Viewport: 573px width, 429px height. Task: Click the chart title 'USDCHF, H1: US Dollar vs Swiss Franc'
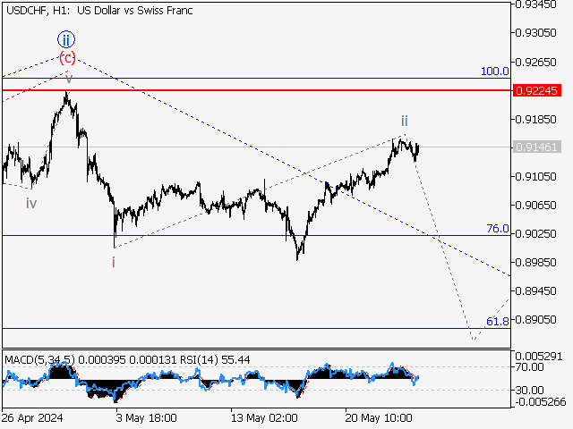pos(99,11)
